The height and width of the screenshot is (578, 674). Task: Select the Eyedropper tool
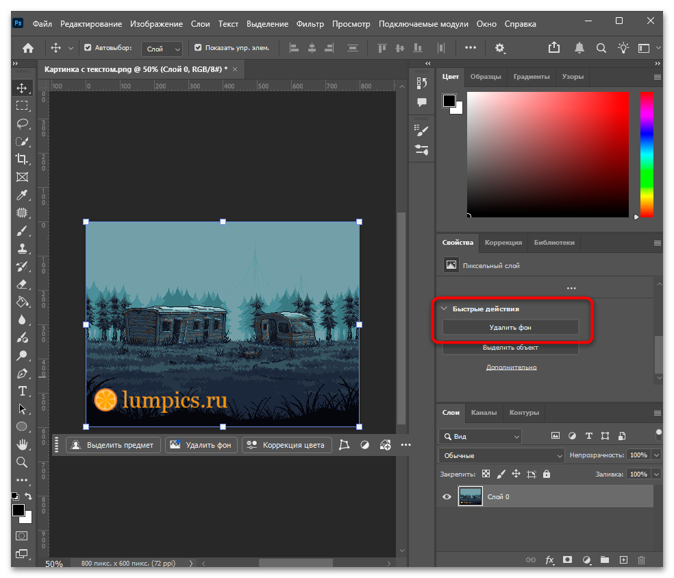point(22,195)
